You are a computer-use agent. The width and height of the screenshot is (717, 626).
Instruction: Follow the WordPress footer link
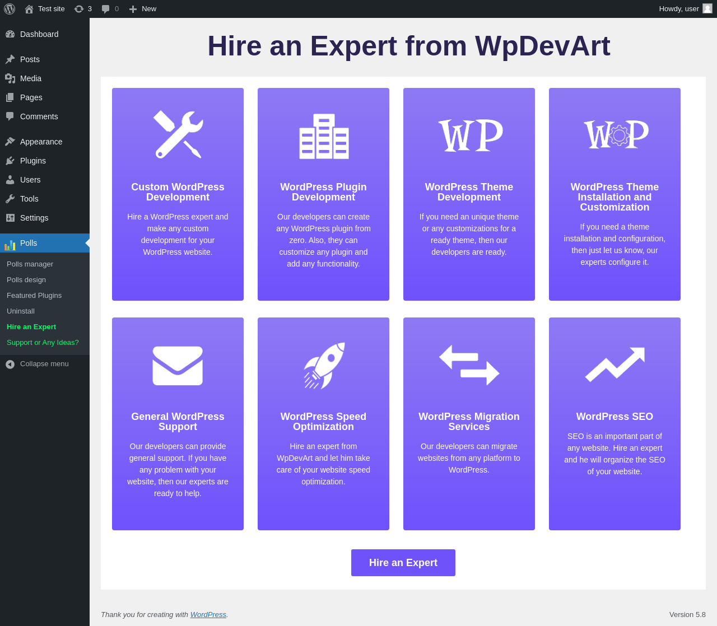(x=208, y=614)
